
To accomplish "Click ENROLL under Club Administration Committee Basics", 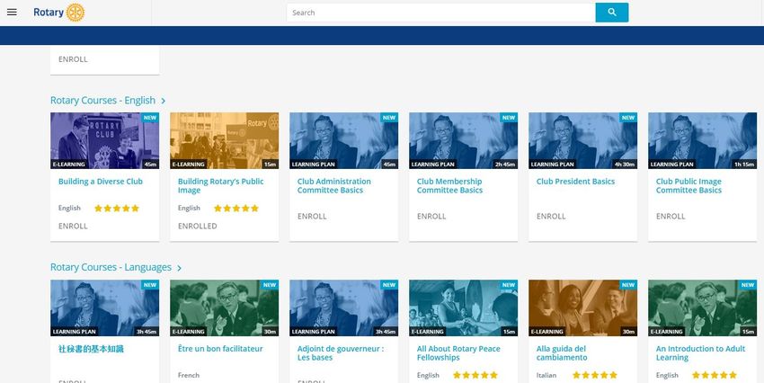I will (312, 217).
